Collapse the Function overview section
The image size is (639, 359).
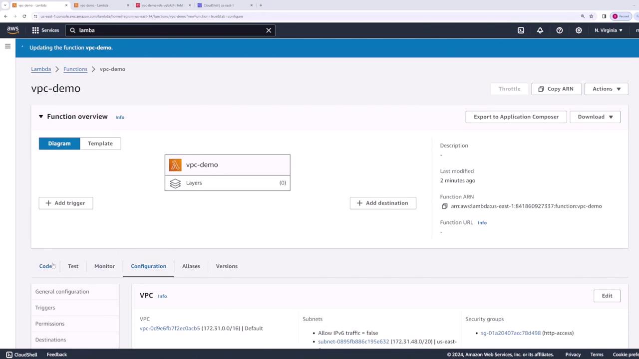click(41, 117)
